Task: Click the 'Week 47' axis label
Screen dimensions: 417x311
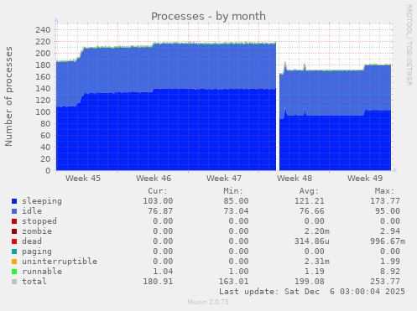Action: tap(224, 179)
